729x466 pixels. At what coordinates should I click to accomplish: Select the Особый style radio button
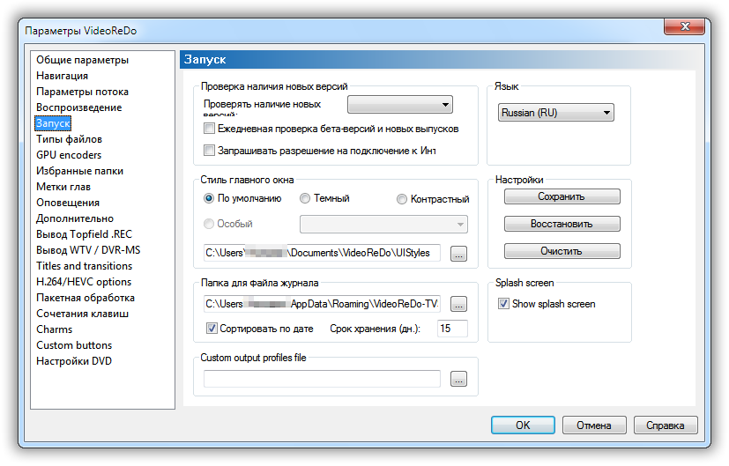209,224
